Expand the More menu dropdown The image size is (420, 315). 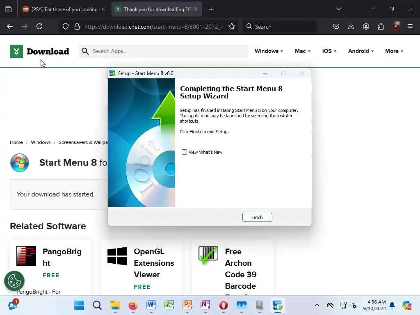[394, 51]
